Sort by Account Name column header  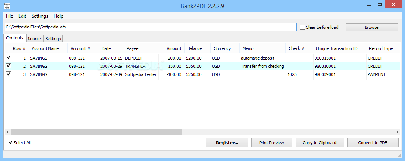point(48,48)
